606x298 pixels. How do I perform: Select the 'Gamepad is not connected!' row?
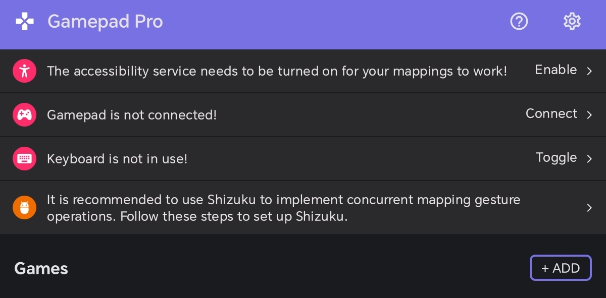pos(303,115)
